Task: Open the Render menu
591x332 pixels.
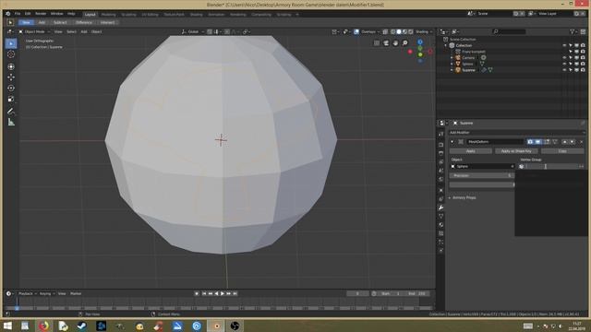Action: pyautogui.click(x=41, y=14)
